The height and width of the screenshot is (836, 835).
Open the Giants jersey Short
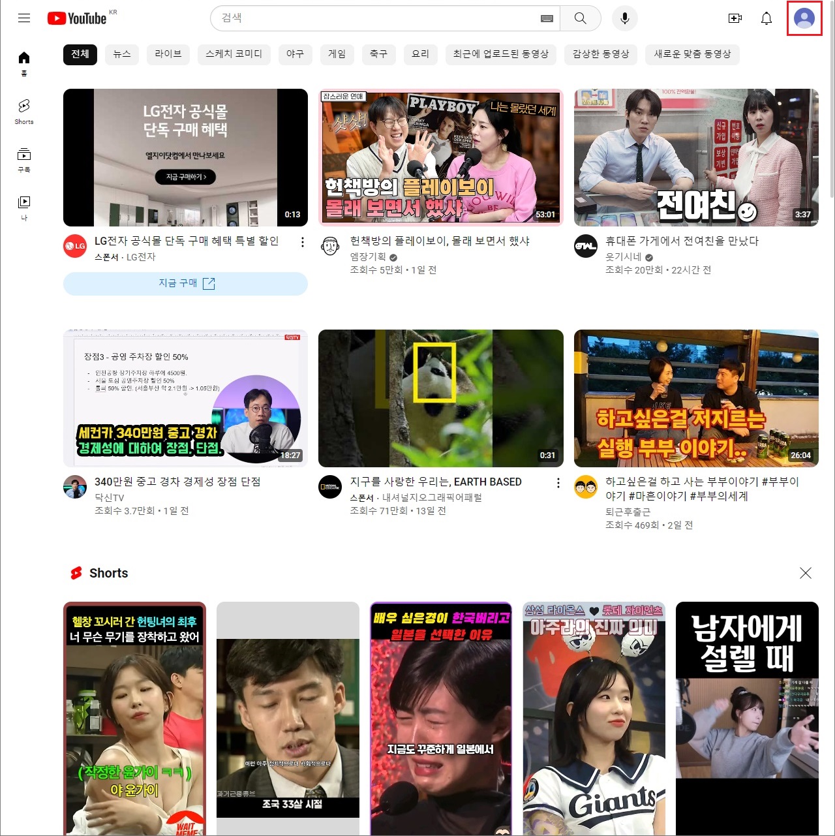click(x=594, y=719)
